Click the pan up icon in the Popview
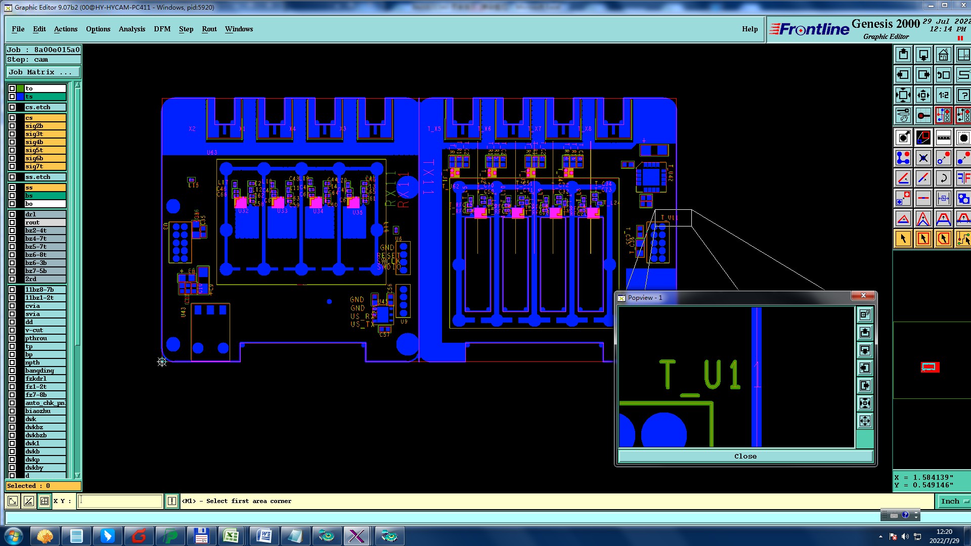Viewport: 971px width, 546px height. click(865, 332)
